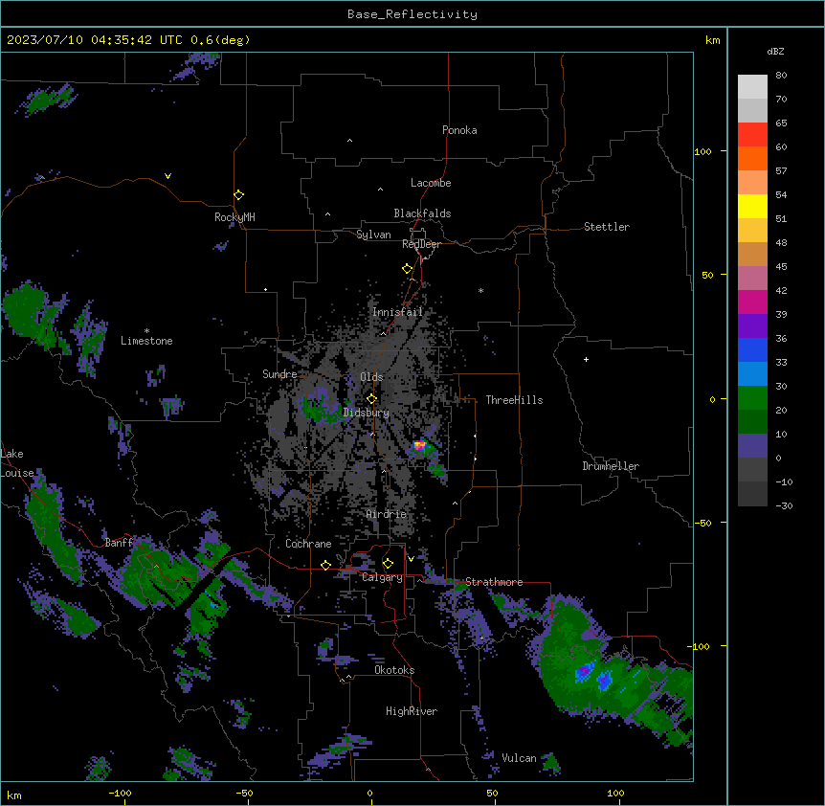Click the ThreeHills label
Viewport: 825px width, 806px height.
[x=514, y=400]
